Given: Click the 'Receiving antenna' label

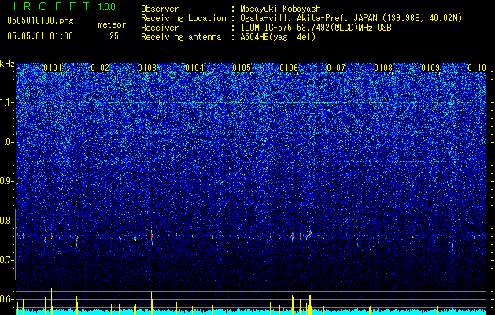Looking at the screenshot, I should coord(181,37).
